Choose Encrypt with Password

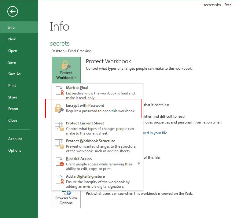(97, 108)
